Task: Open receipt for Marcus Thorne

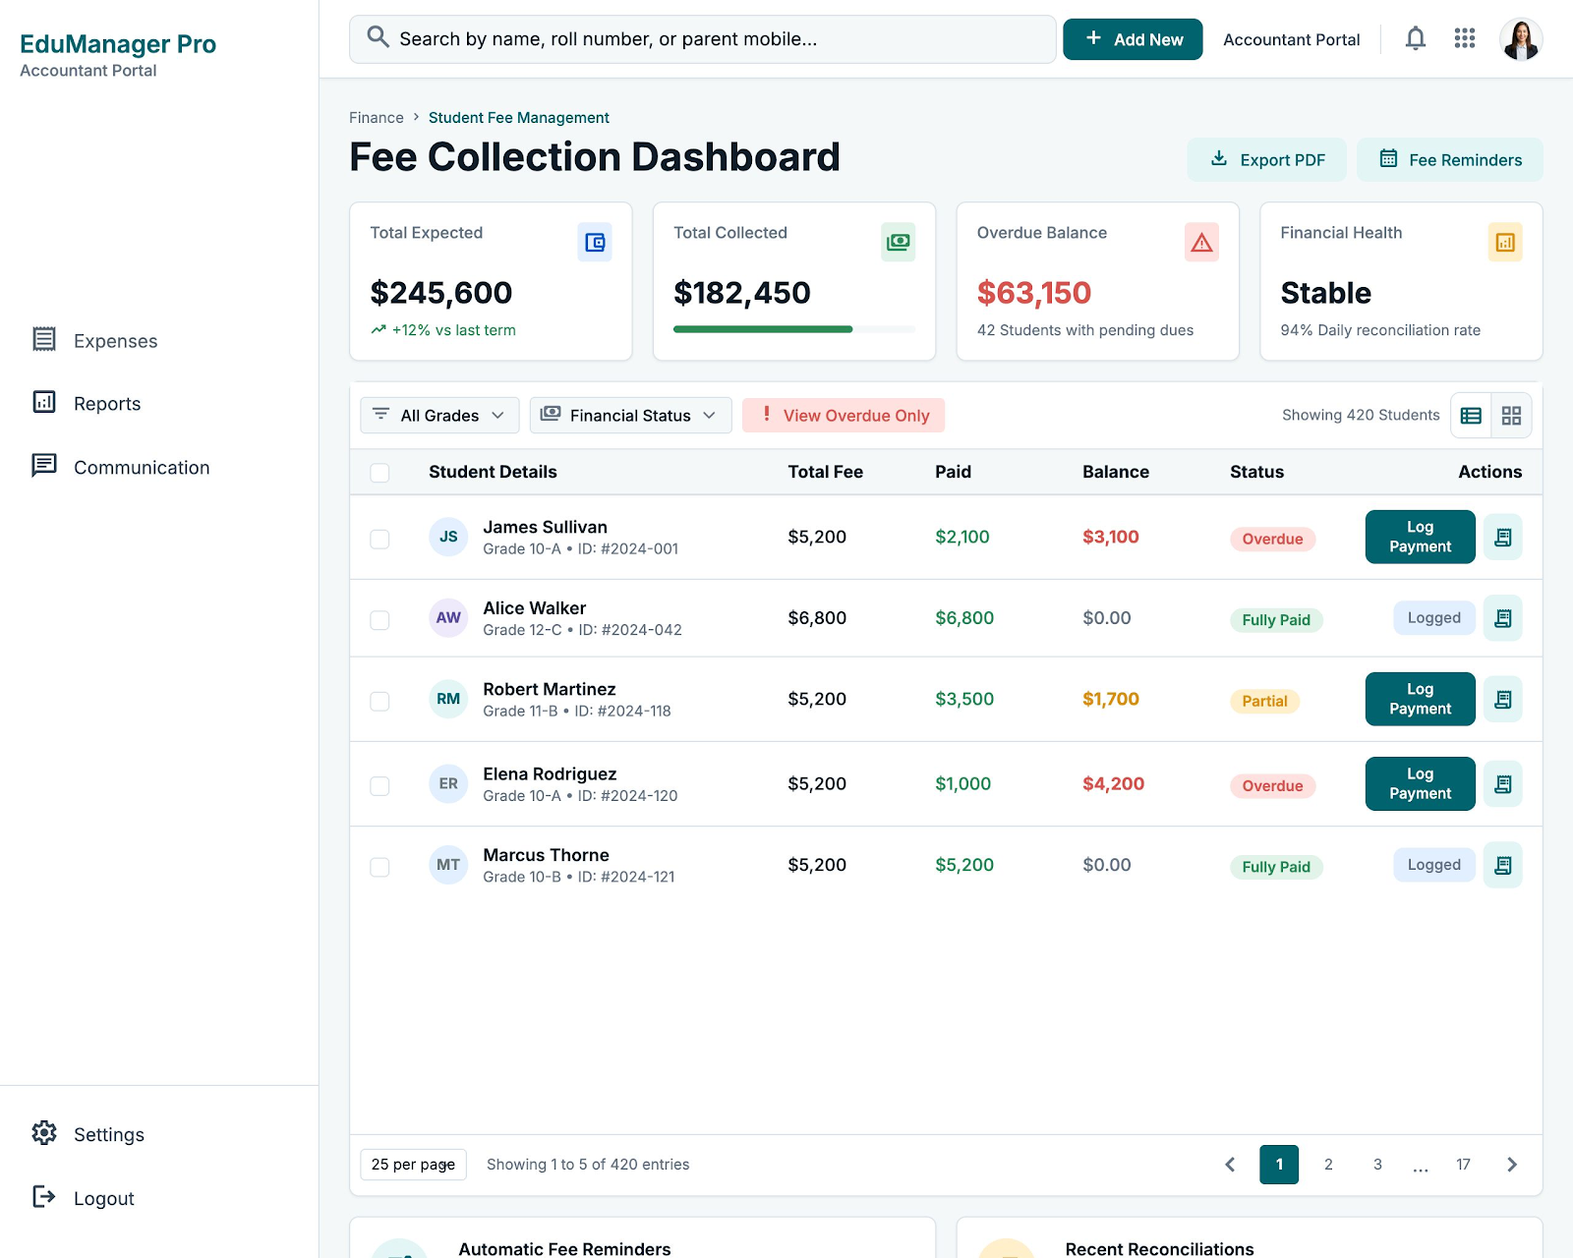Action: pyautogui.click(x=1502, y=865)
